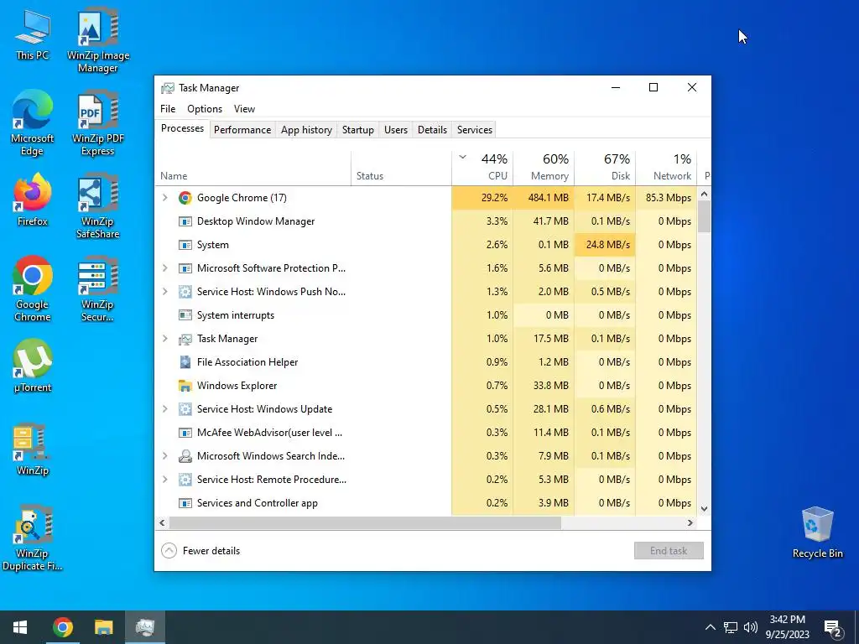Sort processes by Name column header
Image resolution: width=859 pixels, height=644 pixels.
click(253, 168)
